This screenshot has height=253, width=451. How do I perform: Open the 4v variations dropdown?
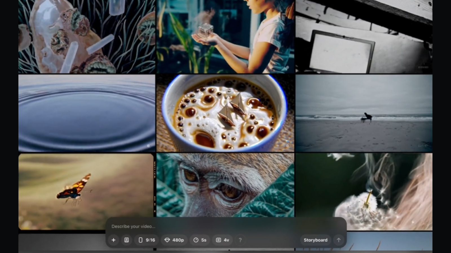[x=222, y=240]
